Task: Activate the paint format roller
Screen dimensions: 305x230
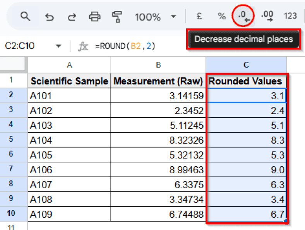Action: tap(117, 17)
